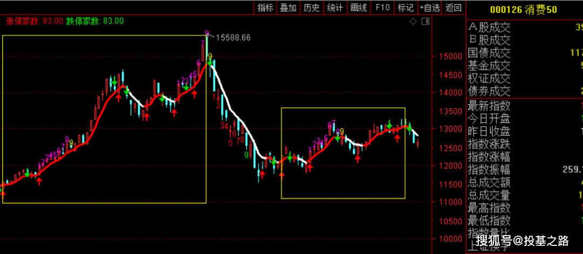
Task: Click the 15588.66 peak price label
Action: 233,38
